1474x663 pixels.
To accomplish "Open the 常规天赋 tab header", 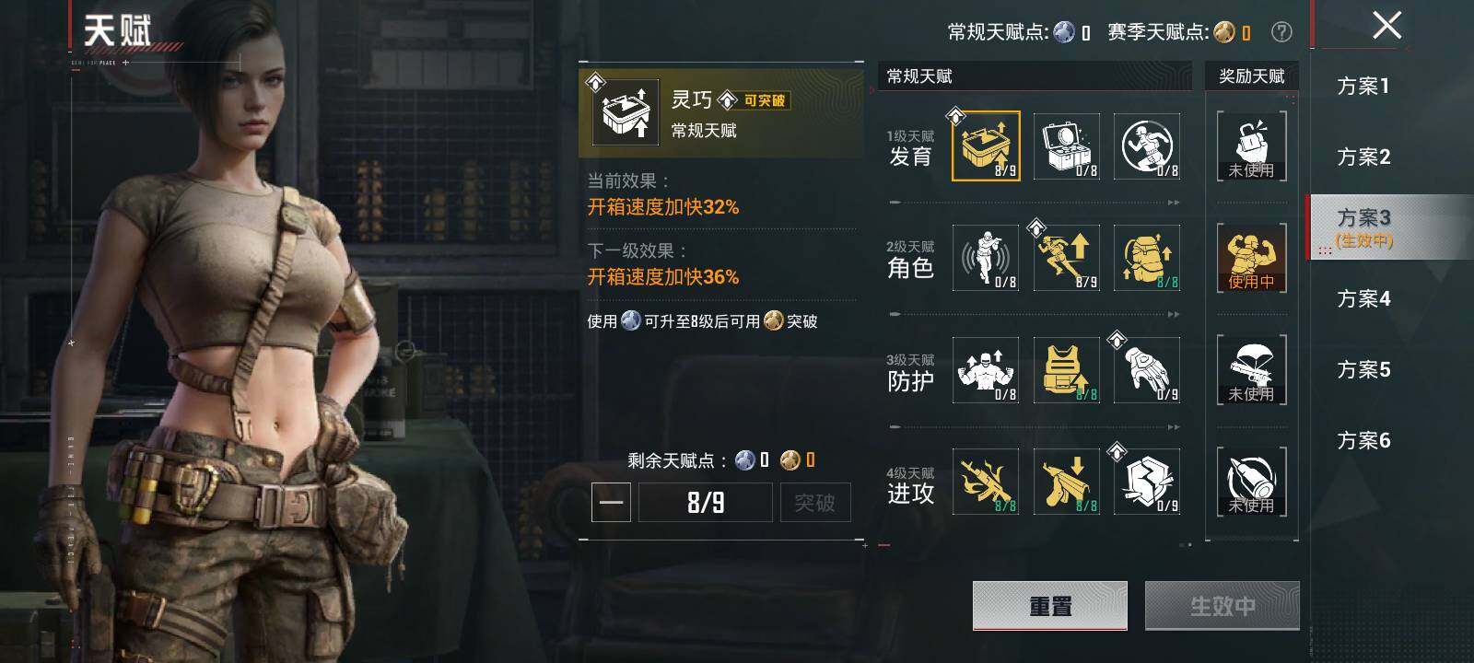I will tap(919, 76).
